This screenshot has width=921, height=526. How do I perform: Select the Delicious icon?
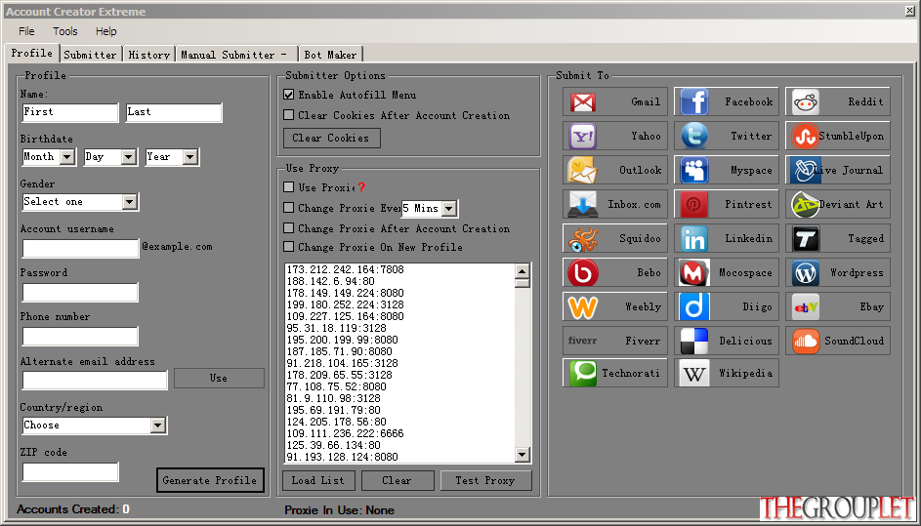click(x=694, y=341)
